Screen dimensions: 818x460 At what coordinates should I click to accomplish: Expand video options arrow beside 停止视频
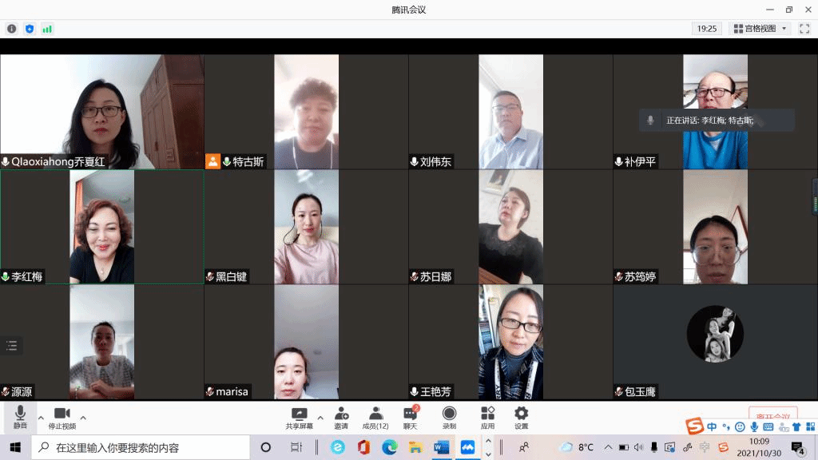click(x=83, y=418)
